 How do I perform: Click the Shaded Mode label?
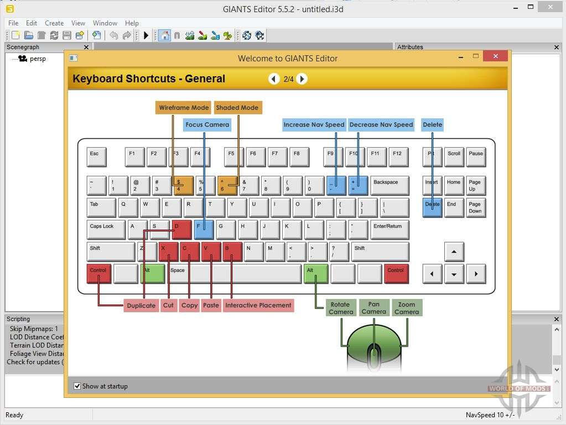[x=237, y=107]
